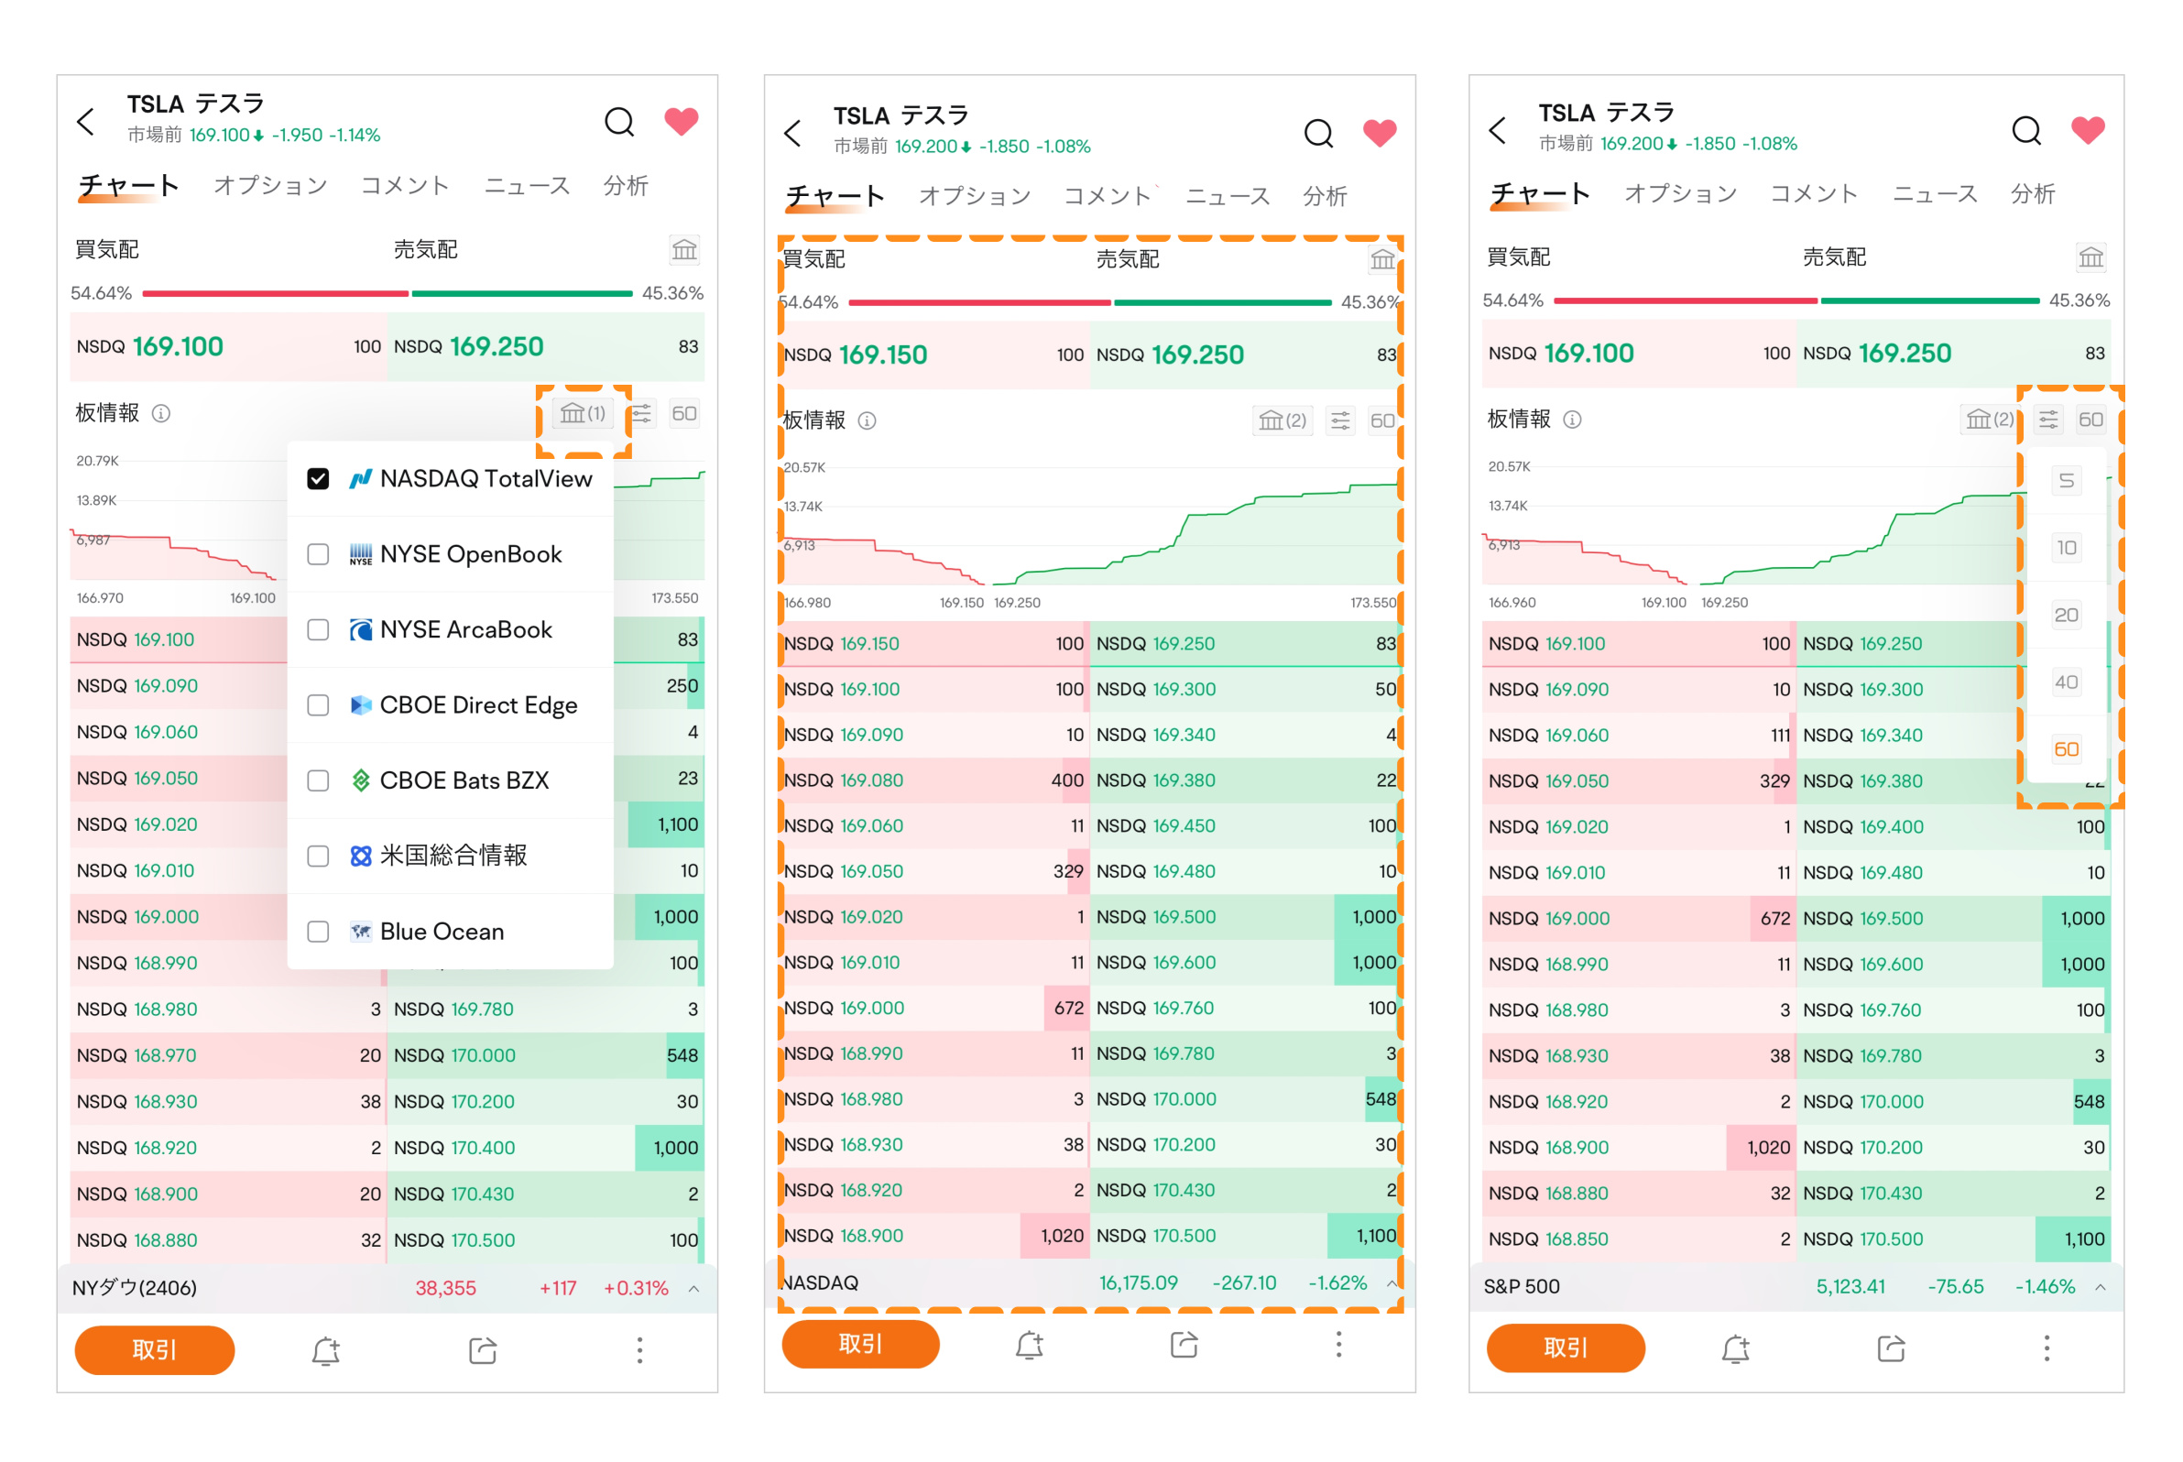The height and width of the screenshot is (1462, 2183).
Task: Open more options dots in left screen
Action: coord(639,1351)
